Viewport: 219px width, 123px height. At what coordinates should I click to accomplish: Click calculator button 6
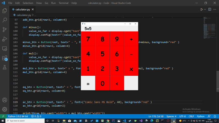pyautogui.click(x=117, y=54)
